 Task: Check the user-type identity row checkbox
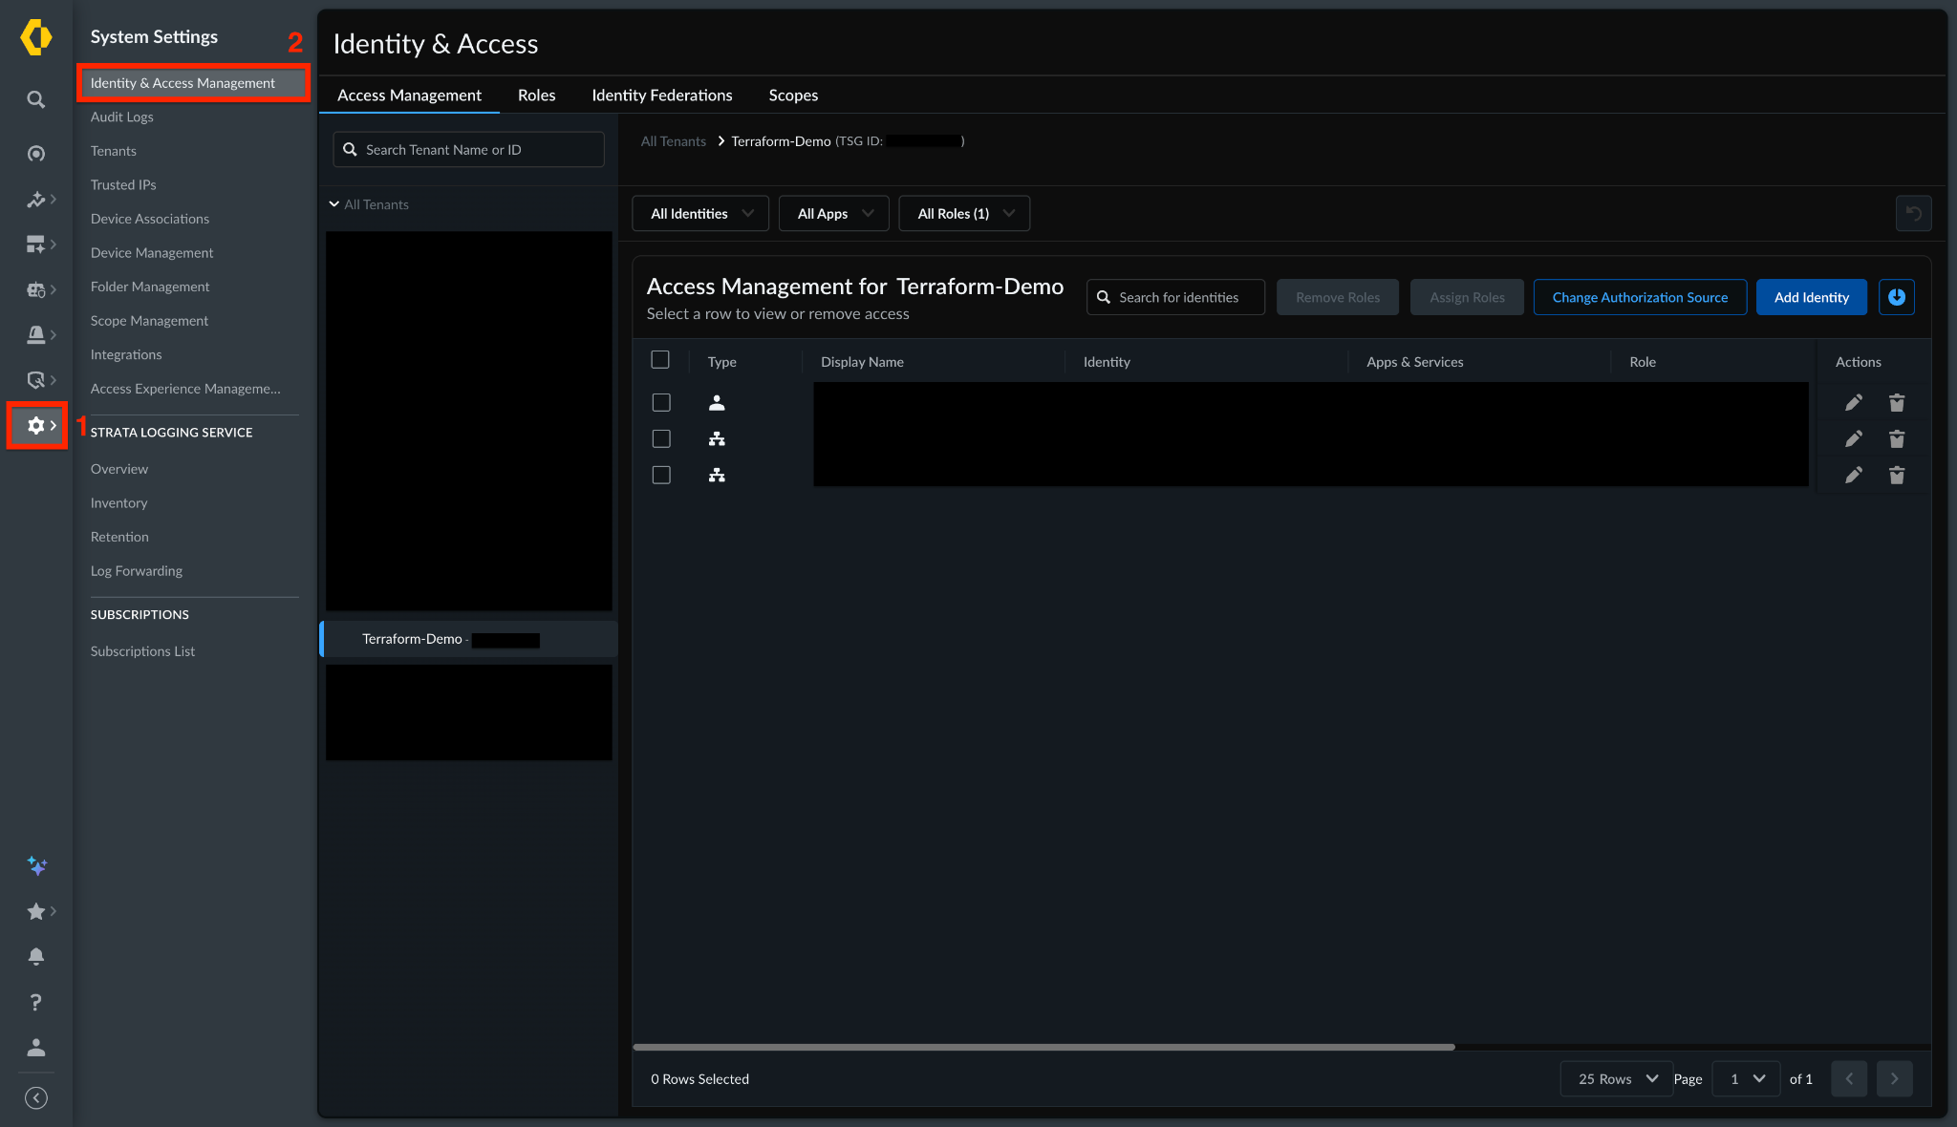point(661,403)
